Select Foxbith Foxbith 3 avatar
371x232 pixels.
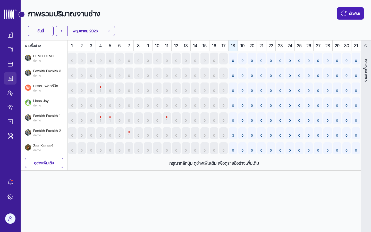click(x=28, y=73)
